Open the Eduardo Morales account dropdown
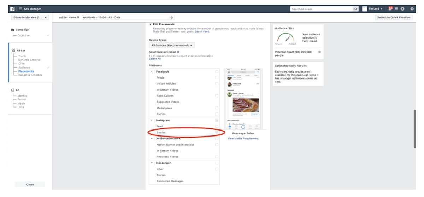The height and width of the screenshot is (197, 424). click(30, 17)
